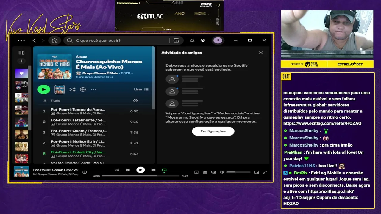Image resolution: width=381 pixels, height=214 pixels.
Task: Open the Spotify Home page icon
Action: tap(54, 40)
